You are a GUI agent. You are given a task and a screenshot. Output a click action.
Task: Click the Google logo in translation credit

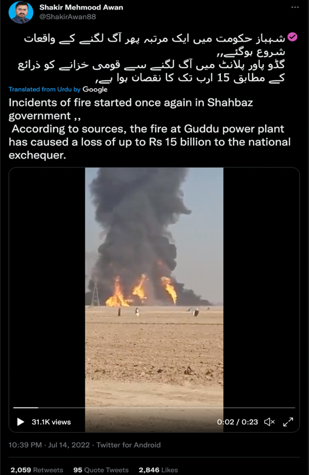pos(95,89)
